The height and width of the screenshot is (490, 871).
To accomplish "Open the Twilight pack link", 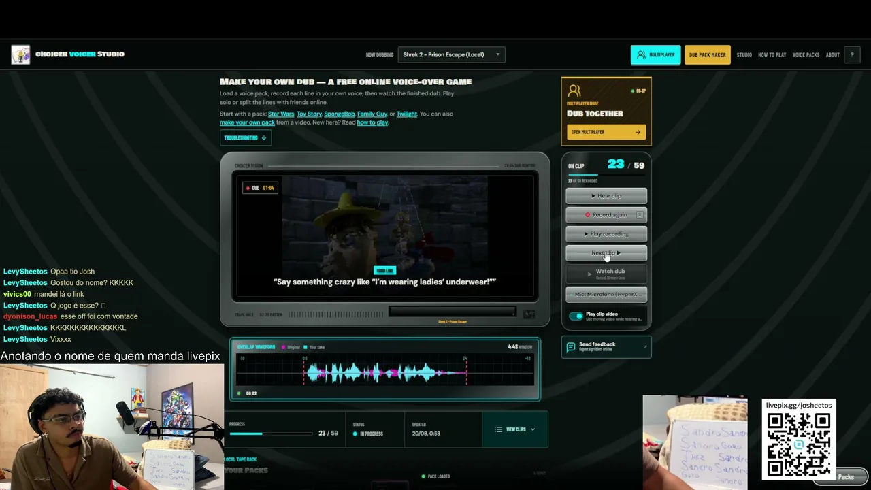I will [x=407, y=114].
